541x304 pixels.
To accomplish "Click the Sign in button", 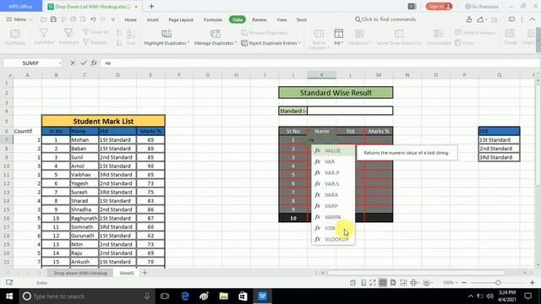I will [x=439, y=6].
